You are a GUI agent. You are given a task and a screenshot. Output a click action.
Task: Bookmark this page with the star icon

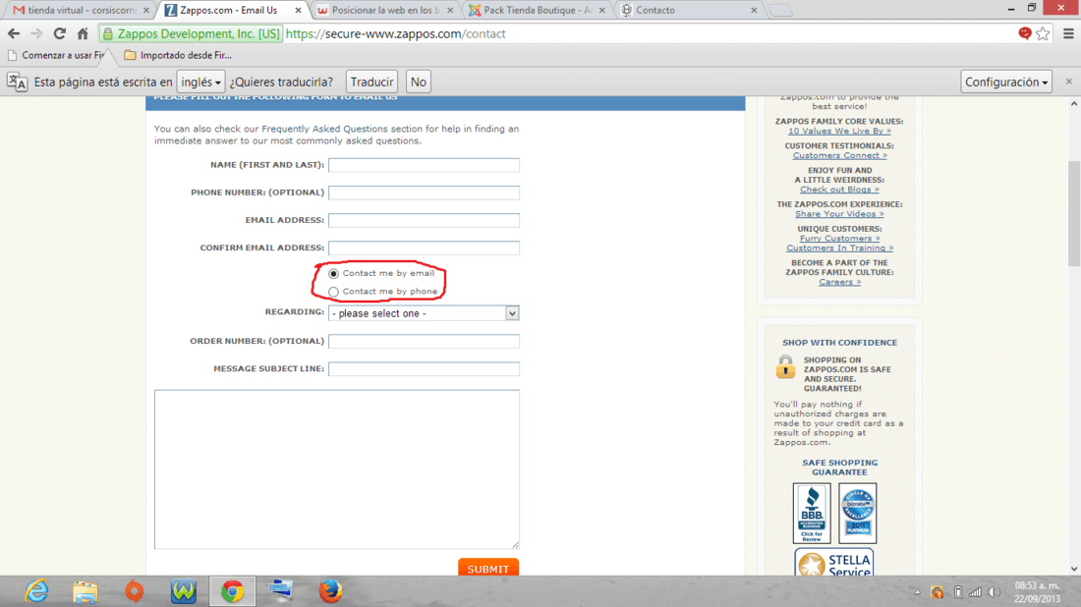click(1043, 33)
